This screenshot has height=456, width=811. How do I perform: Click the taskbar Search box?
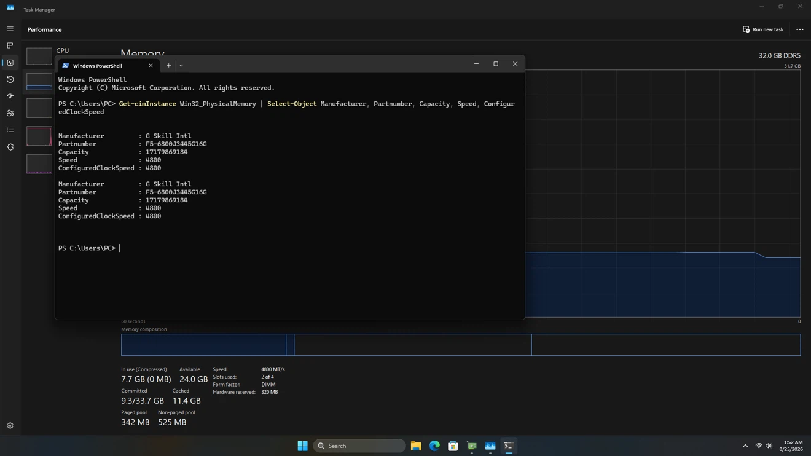(359, 446)
